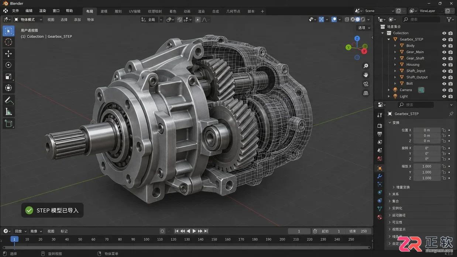Click the end frame 250 field
Viewport: 457px width, 257px height.
(359, 231)
